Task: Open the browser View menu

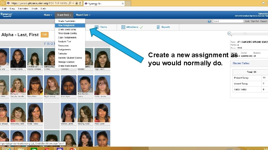Action: 12,9
